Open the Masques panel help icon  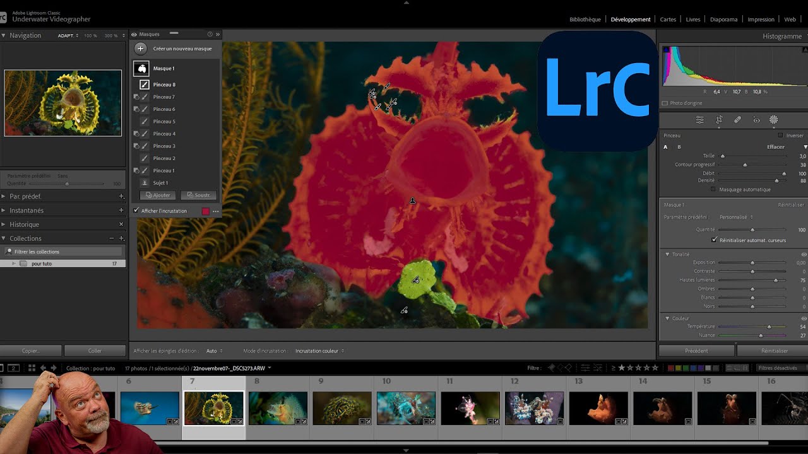(210, 34)
